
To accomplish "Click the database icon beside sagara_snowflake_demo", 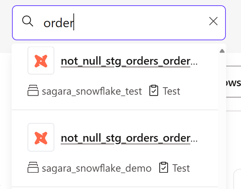I will [33, 167].
